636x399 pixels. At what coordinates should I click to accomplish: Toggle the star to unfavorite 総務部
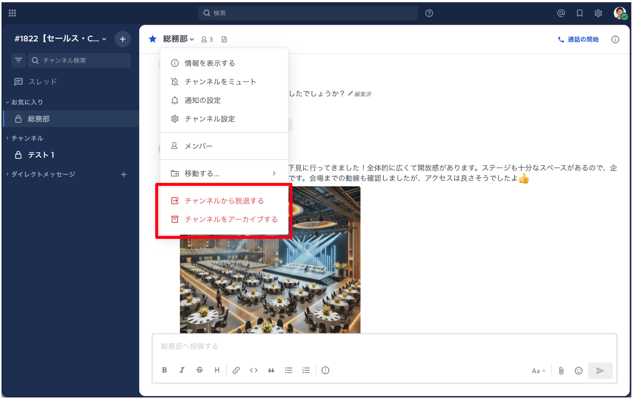coord(152,39)
